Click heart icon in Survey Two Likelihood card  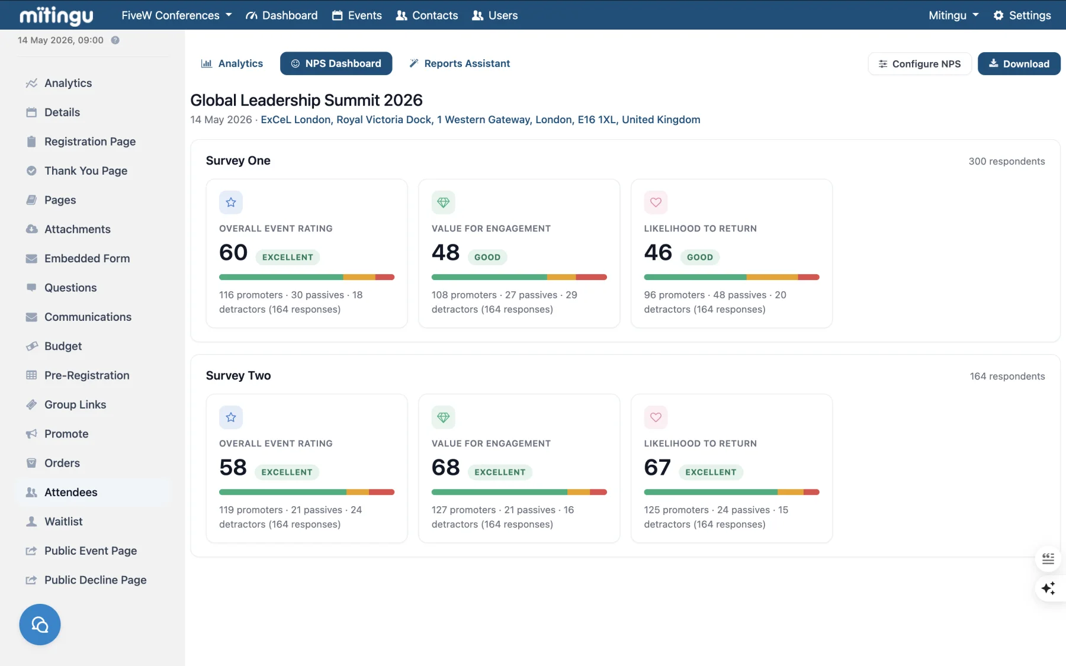(656, 417)
